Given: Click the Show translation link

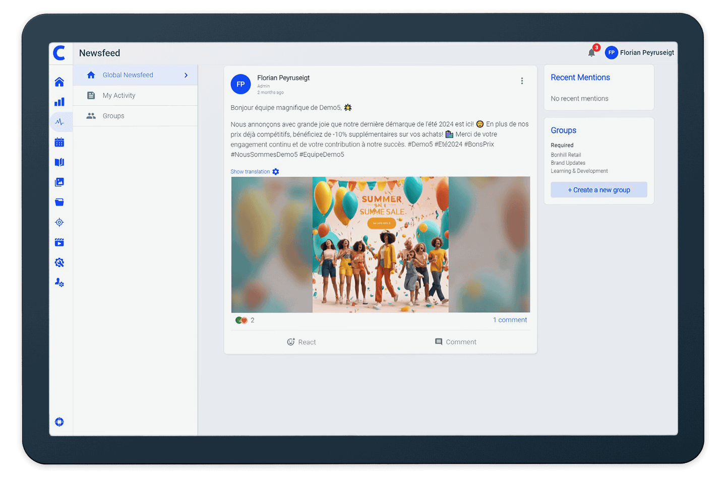Looking at the screenshot, I should tap(250, 172).
